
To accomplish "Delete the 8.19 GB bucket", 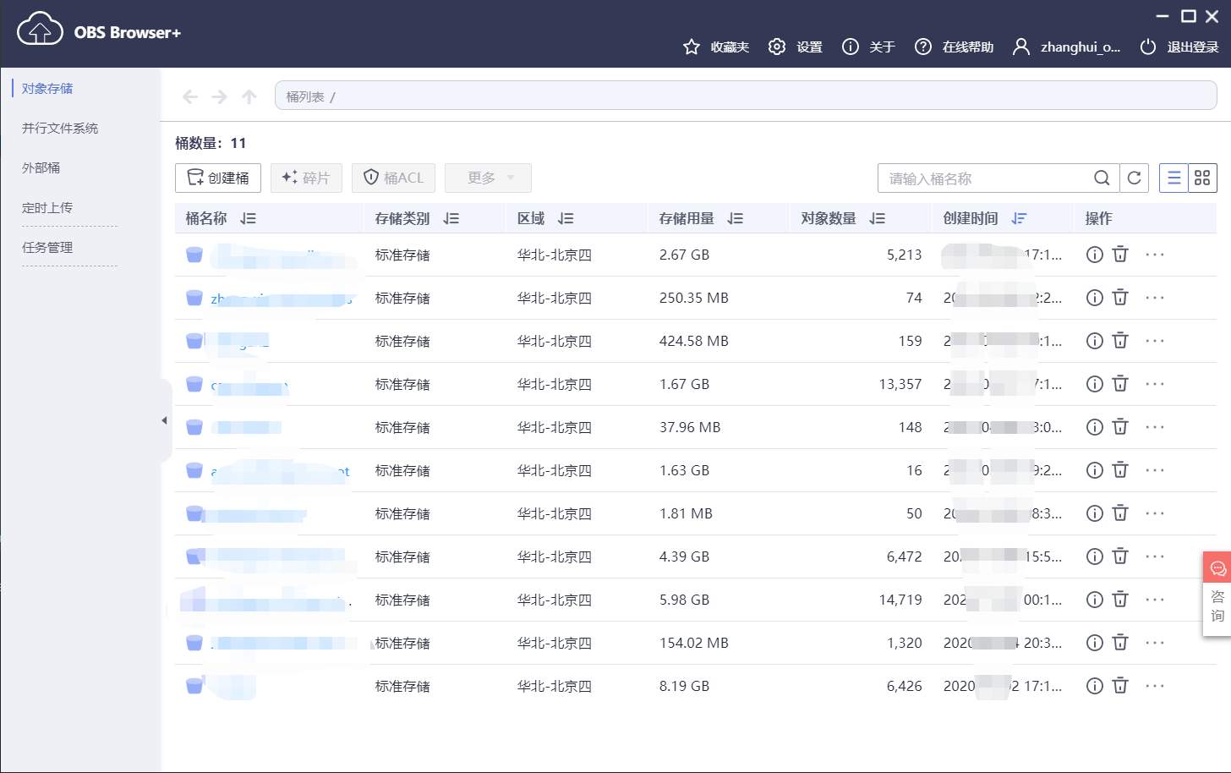I will pyautogui.click(x=1120, y=685).
